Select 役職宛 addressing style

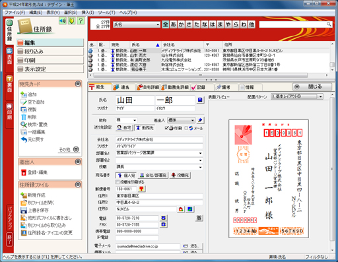pyautogui.click(x=180, y=176)
